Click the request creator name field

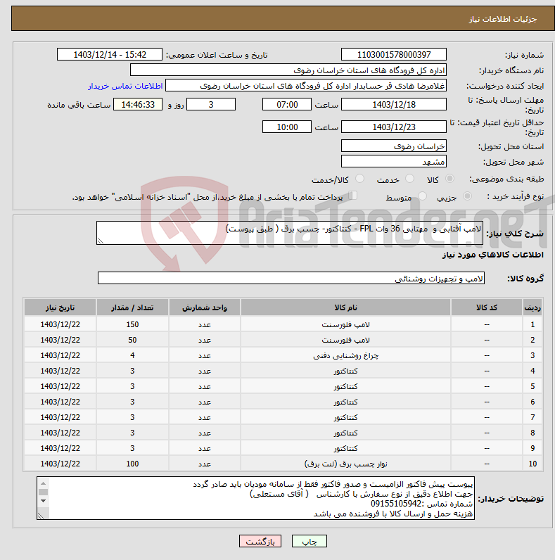[306, 86]
